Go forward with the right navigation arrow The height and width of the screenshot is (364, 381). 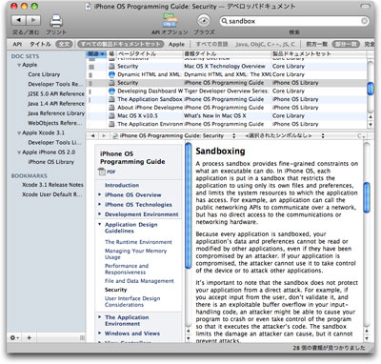tap(33, 20)
